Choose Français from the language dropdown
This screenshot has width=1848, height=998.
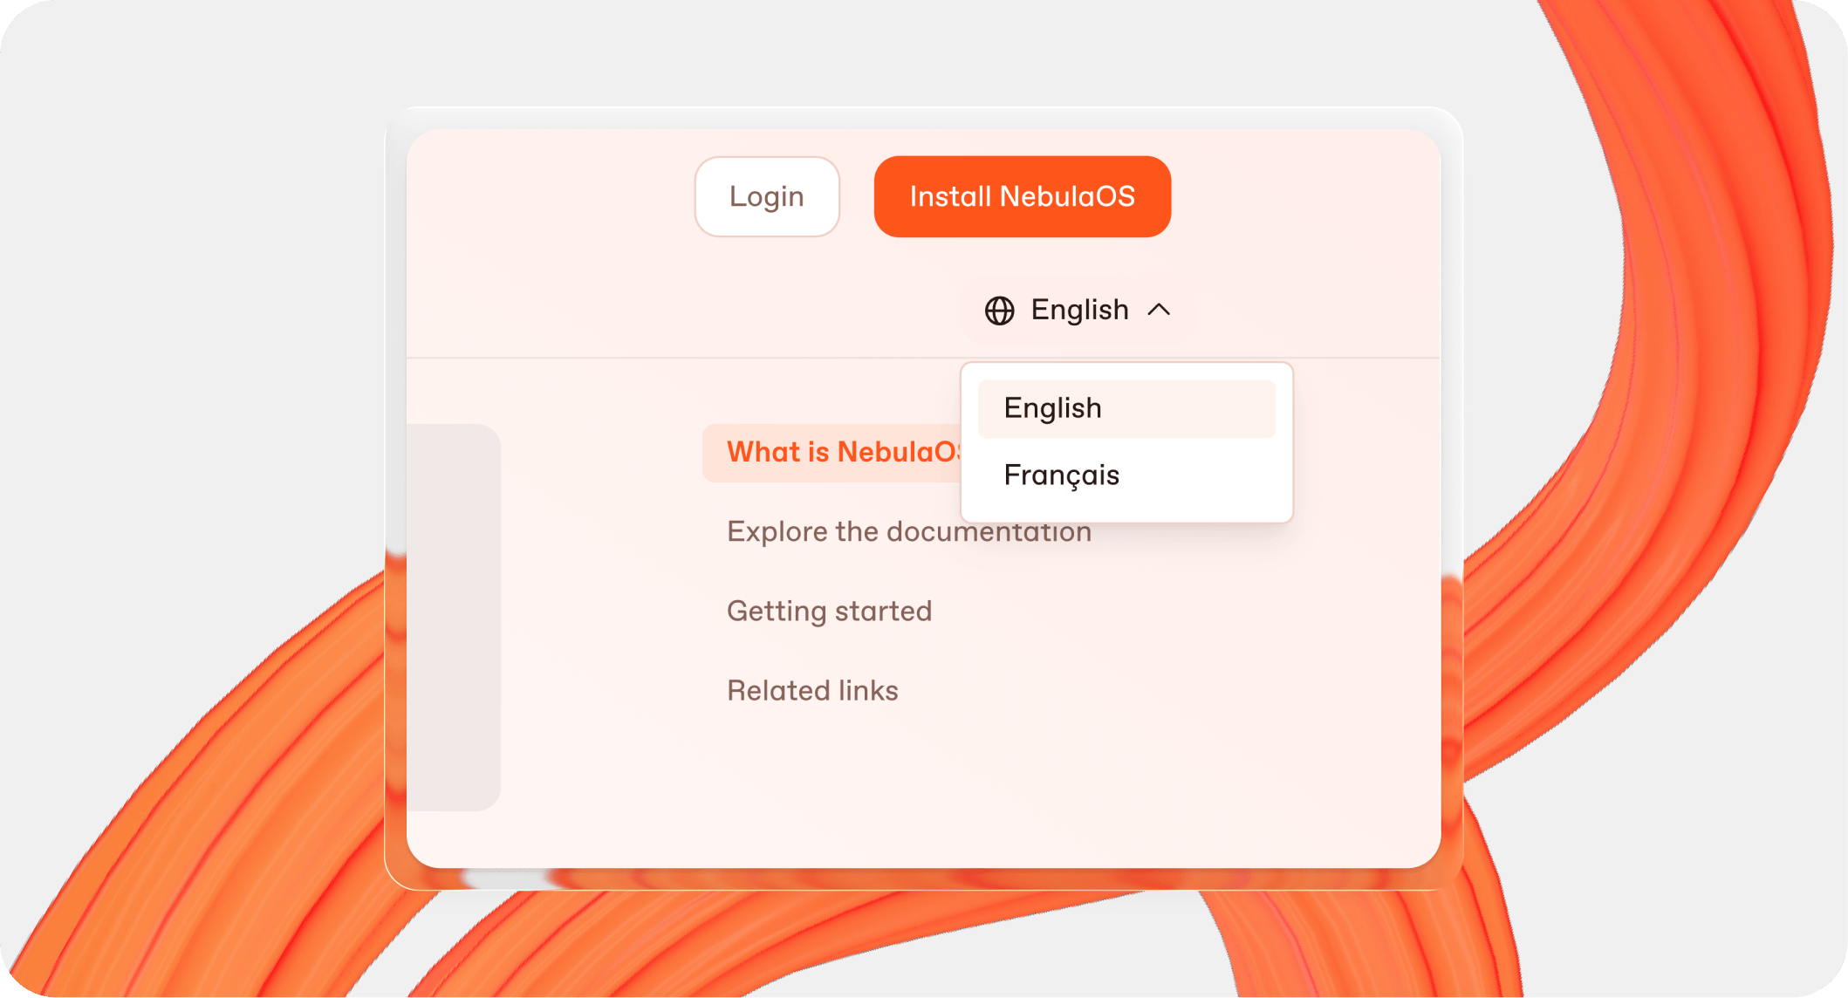(x=1062, y=475)
